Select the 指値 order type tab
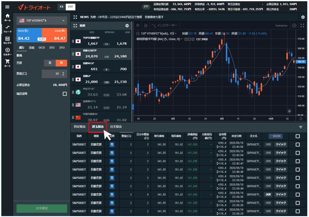The width and height of the screenshot is (309, 217). tap(32, 48)
